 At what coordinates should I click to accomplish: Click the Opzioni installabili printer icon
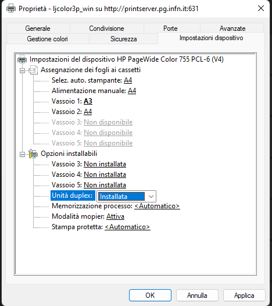tap(33, 154)
